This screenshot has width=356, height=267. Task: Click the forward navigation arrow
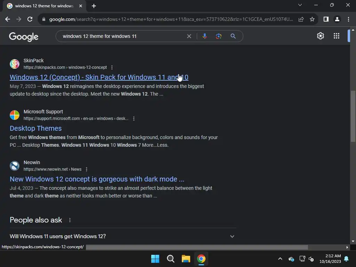pyautogui.click(x=19, y=19)
